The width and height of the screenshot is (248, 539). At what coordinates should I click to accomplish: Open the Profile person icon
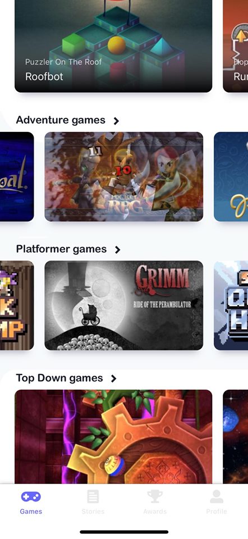tap(217, 496)
